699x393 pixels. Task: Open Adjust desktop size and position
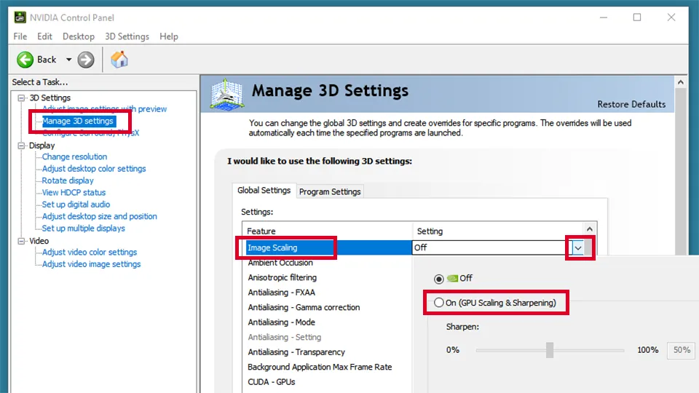tap(100, 217)
